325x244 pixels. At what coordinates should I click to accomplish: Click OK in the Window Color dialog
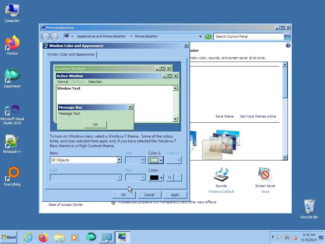123,195
